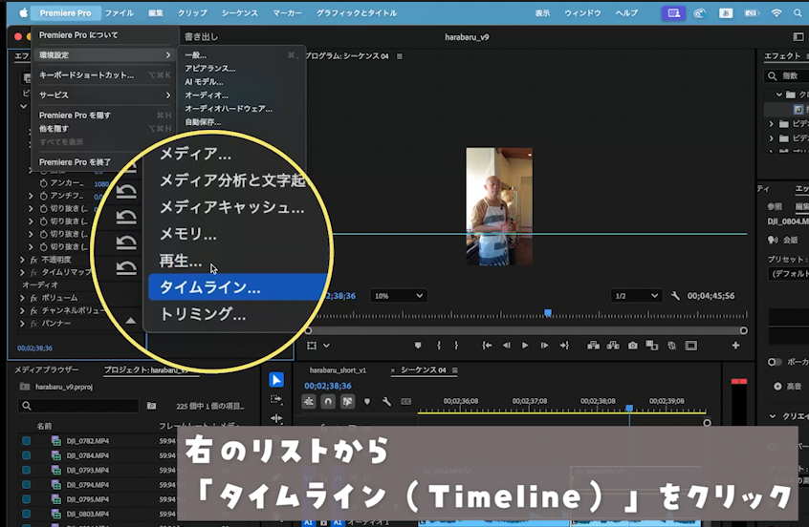Screen dimensions: 809x527
Task: Go to In point in program monitor
Action: pyautogui.click(x=487, y=346)
